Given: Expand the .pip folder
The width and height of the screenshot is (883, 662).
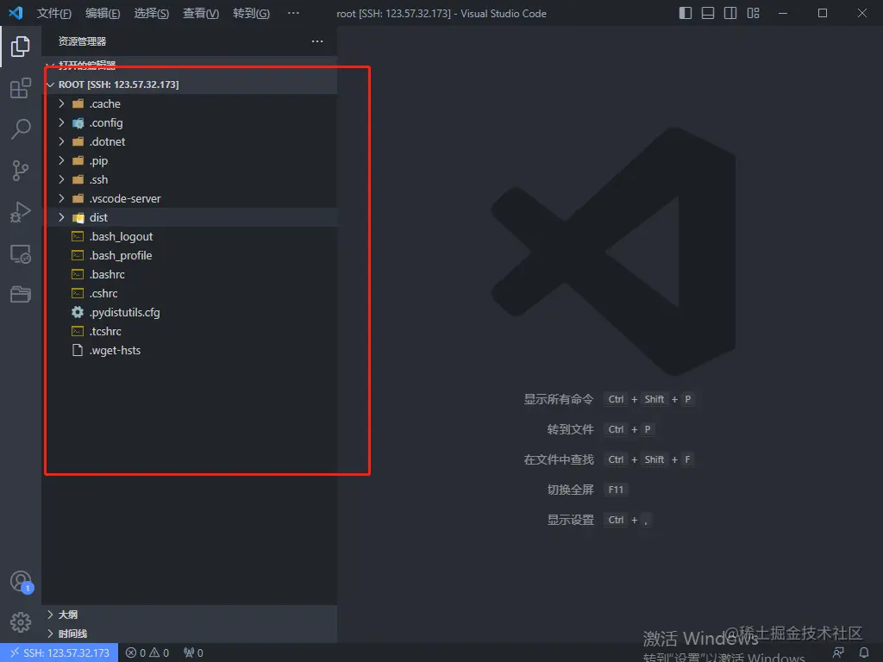Looking at the screenshot, I should (191, 161).
